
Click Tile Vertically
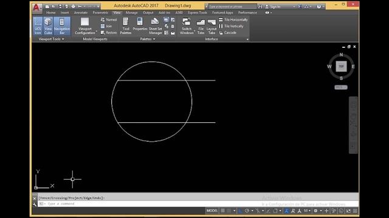pyautogui.click(x=231, y=26)
